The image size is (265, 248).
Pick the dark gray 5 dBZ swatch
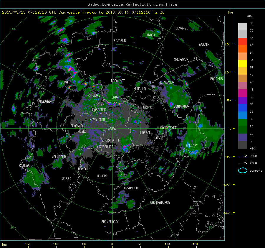[x=243, y=144]
